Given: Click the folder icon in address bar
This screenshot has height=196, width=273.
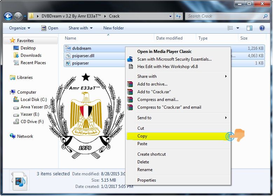Looking at the screenshot, I should pyautogui.click(x=31, y=16).
